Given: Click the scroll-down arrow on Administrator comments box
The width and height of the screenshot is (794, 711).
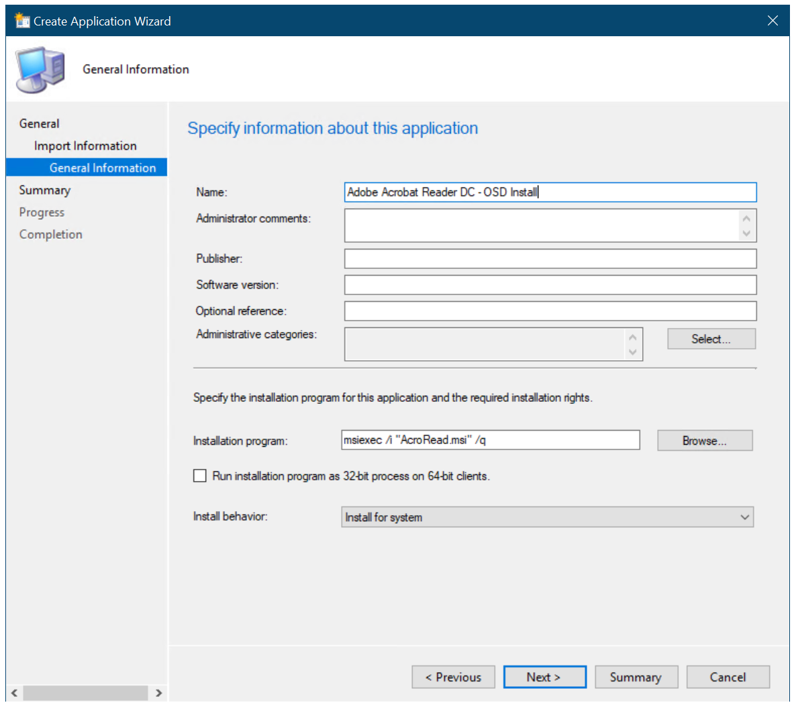Looking at the screenshot, I should 746,234.
